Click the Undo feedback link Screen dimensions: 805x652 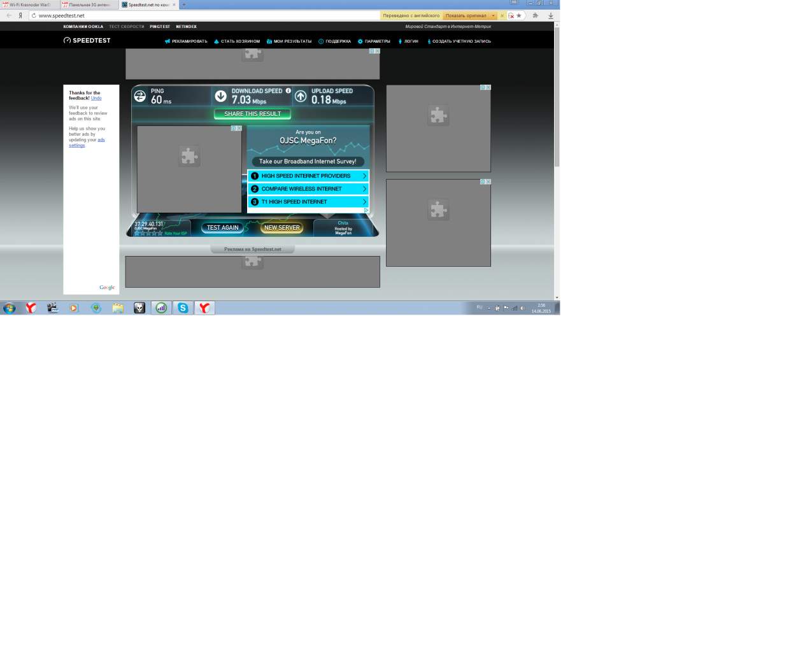point(96,98)
